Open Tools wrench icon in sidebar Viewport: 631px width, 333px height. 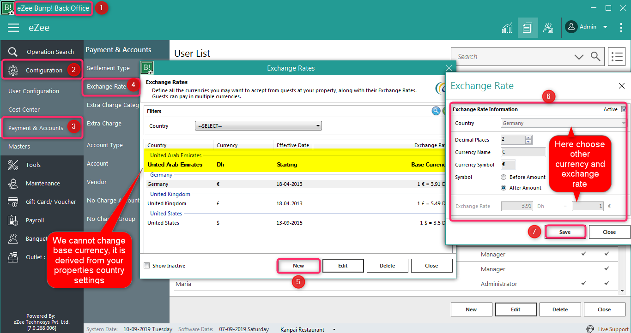tap(13, 165)
